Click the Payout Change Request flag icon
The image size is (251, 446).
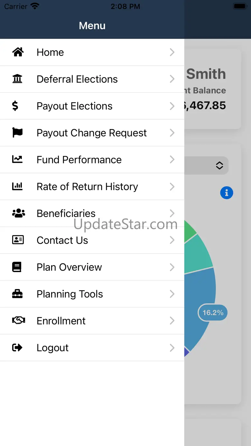point(17,132)
